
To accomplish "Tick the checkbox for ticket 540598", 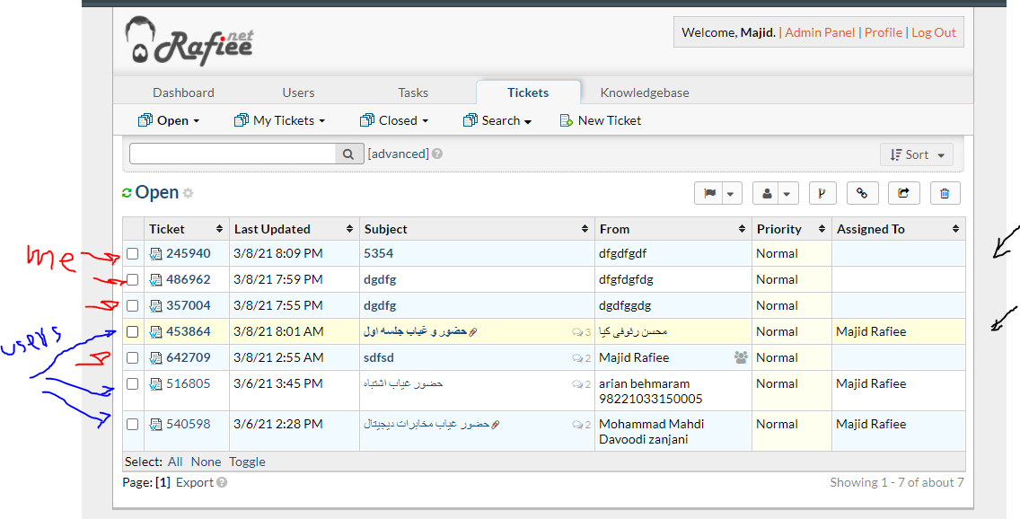I will (133, 425).
